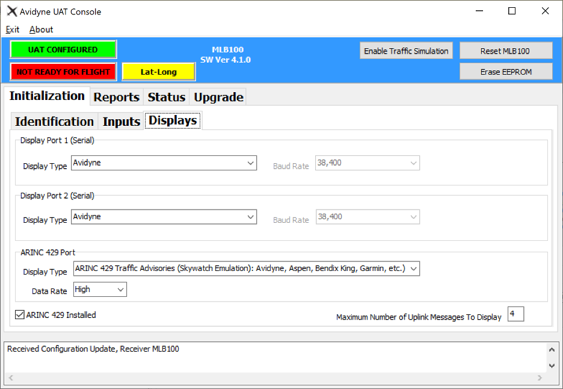
Task: Click the 'Data Rate' label
Action: point(49,291)
